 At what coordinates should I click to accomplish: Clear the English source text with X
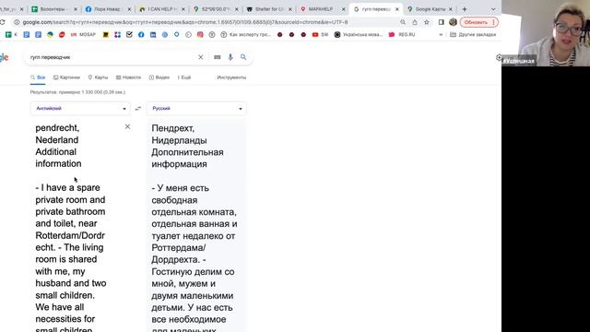coord(127,126)
